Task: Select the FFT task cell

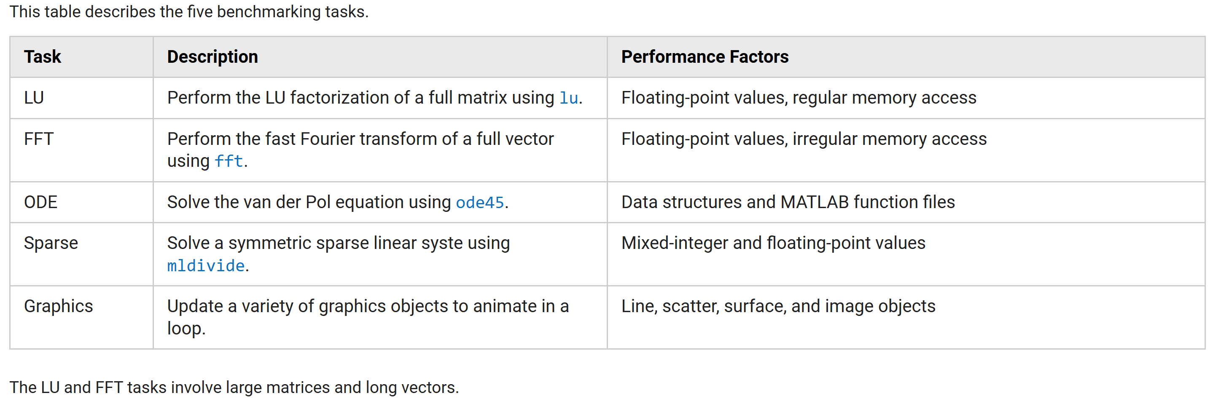Action: point(39,139)
